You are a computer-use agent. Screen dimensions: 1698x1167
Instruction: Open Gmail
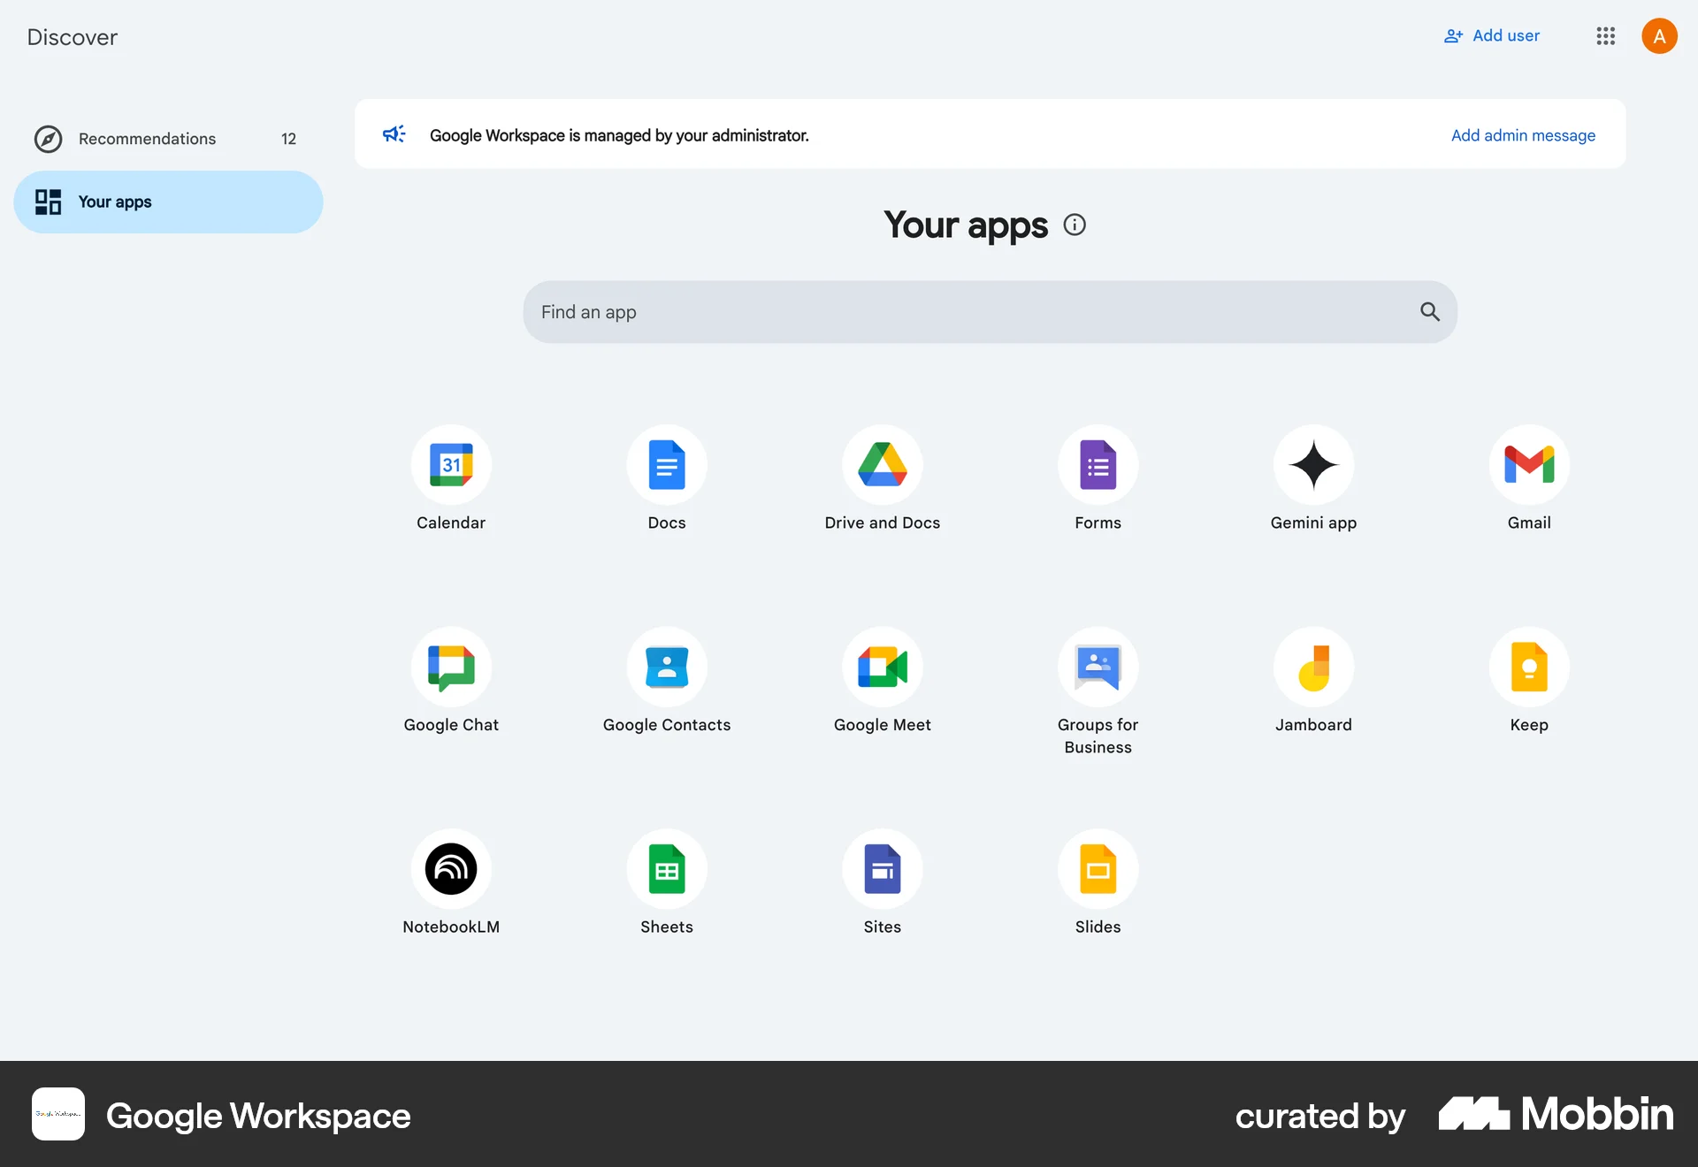click(x=1529, y=465)
